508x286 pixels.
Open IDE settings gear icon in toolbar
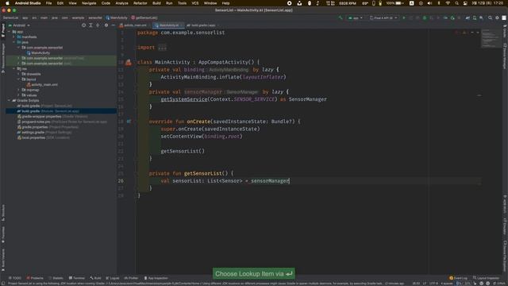[x=497, y=17]
